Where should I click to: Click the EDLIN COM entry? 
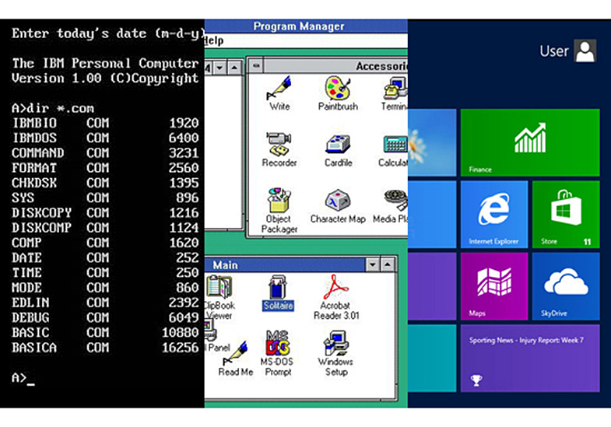point(105,303)
